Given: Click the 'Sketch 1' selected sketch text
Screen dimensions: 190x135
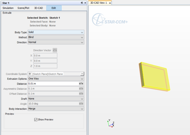Looking at the screenshot, I should click(x=55, y=18).
